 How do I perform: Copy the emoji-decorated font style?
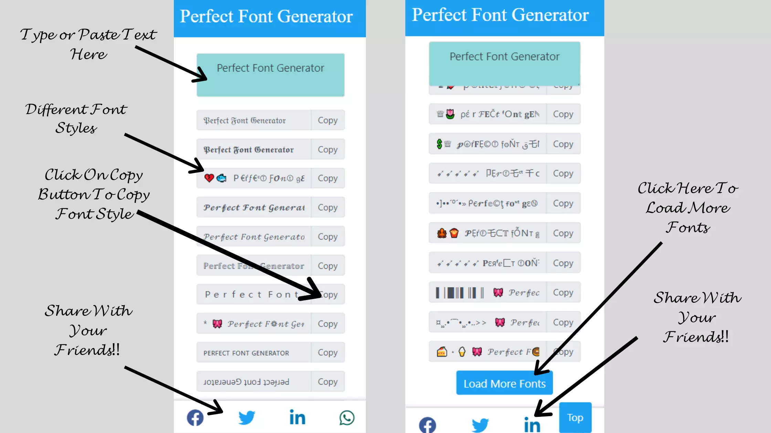327,178
